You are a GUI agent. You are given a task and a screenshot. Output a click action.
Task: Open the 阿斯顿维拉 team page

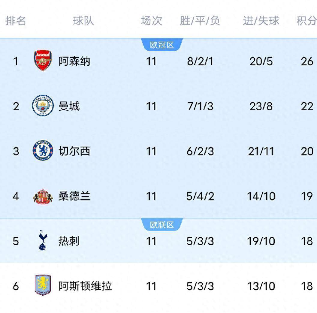click(85, 286)
